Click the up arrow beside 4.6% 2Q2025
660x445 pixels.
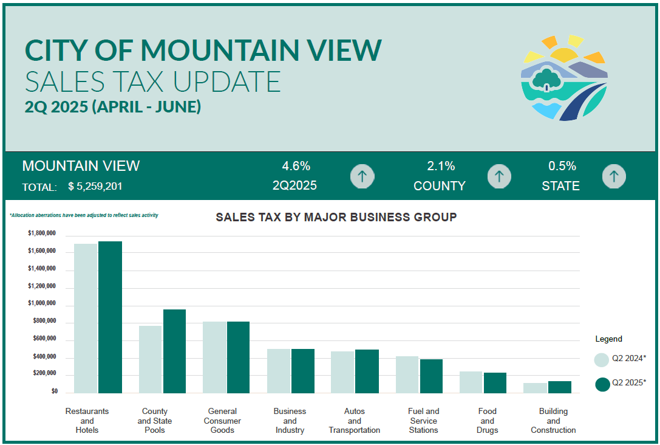tap(362, 176)
